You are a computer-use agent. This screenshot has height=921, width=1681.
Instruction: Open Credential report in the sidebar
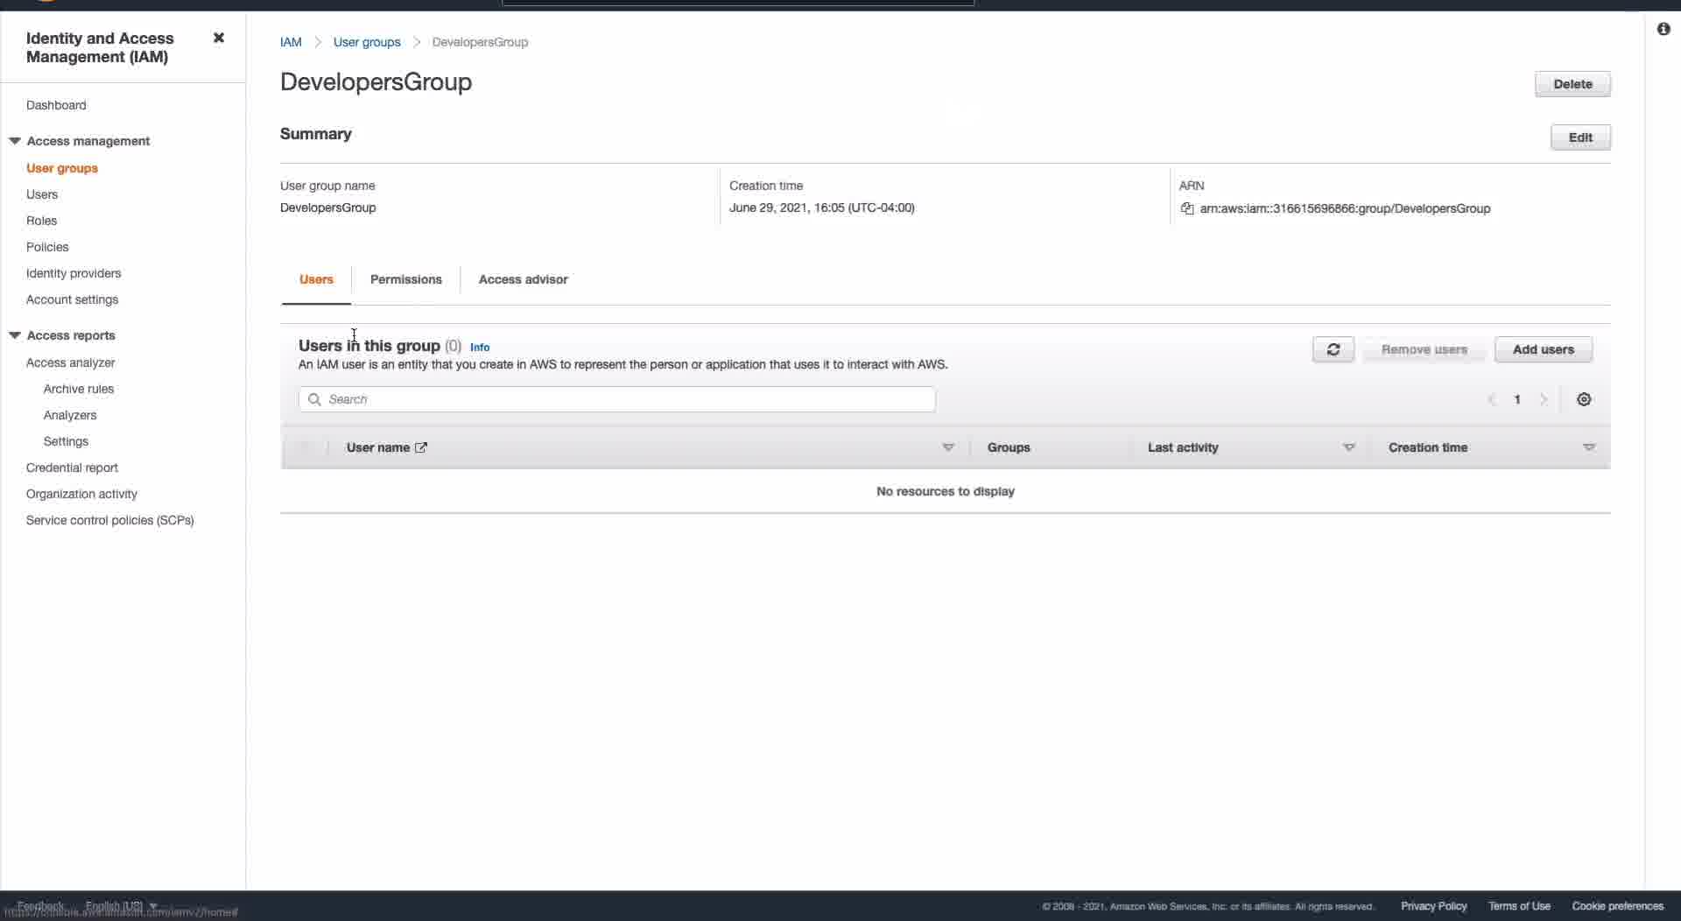pos(72,468)
